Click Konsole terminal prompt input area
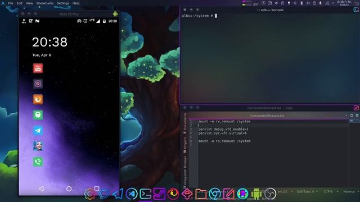 tap(216, 16)
